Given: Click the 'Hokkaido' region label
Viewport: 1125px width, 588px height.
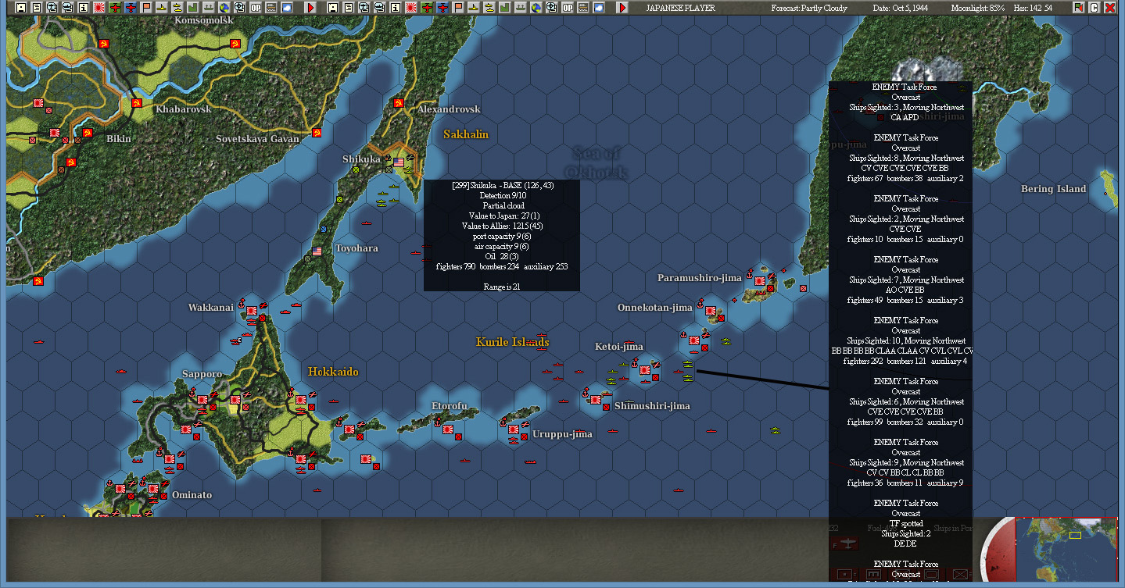Looking at the screenshot, I should tap(333, 372).
